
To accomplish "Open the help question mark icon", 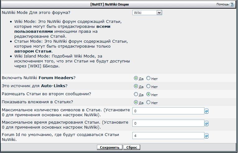I will 232,4.
